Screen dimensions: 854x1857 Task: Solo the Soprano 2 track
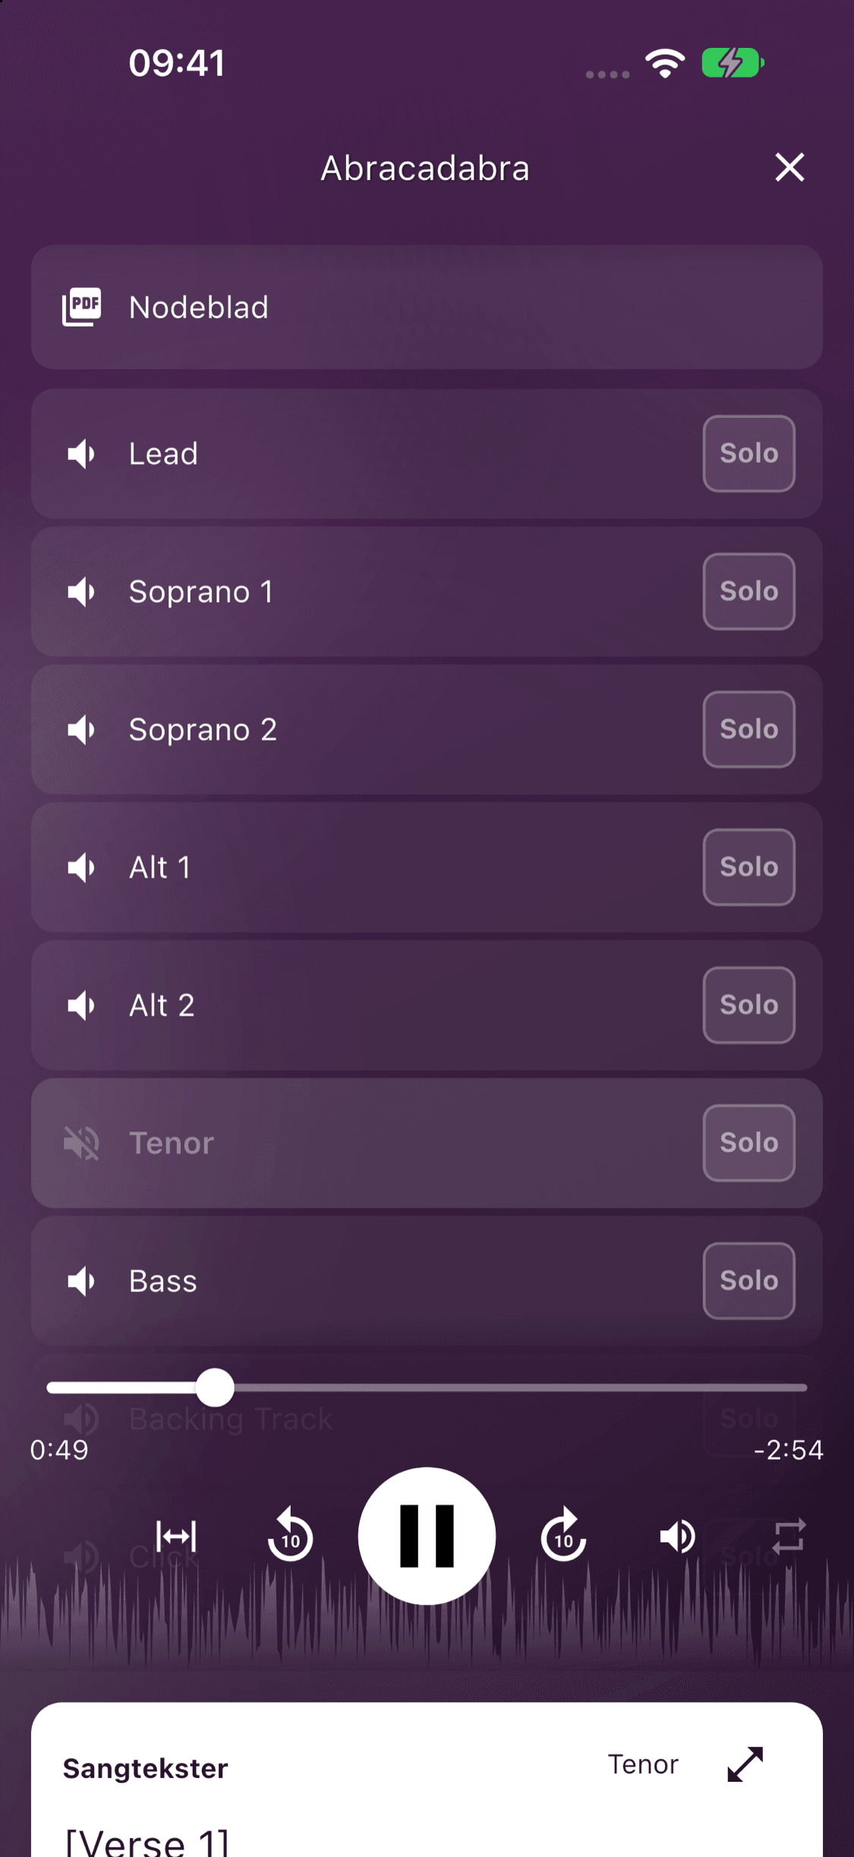(x=748, y=729)
